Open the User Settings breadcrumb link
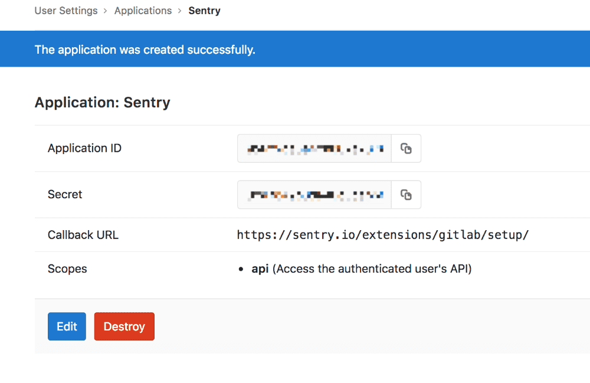 click(66, 10)
